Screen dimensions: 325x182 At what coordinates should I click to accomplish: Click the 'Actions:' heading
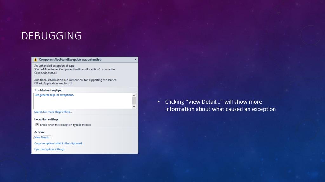[x=39, y=132]
